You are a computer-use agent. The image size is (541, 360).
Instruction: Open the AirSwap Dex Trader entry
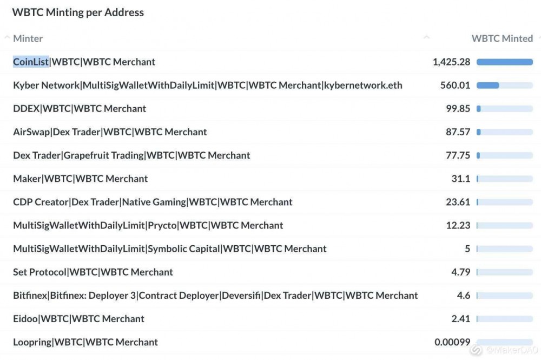coord(110,132)
